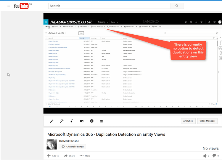222x160 pixels.
Task: Click the View command
Action: coord(155,26)
